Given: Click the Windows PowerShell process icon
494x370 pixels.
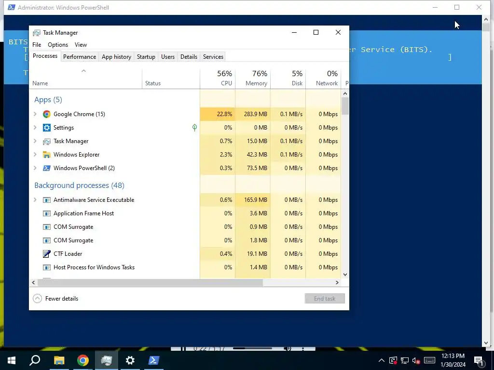Looking at the screenshot, I should pyautogui.click(x=47, y=168).
